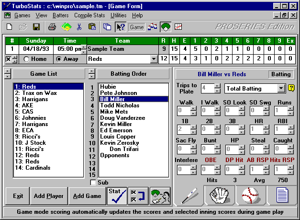The image size is (300, 220).
Task: Select the Home radio button
Action: pos(26,59)
